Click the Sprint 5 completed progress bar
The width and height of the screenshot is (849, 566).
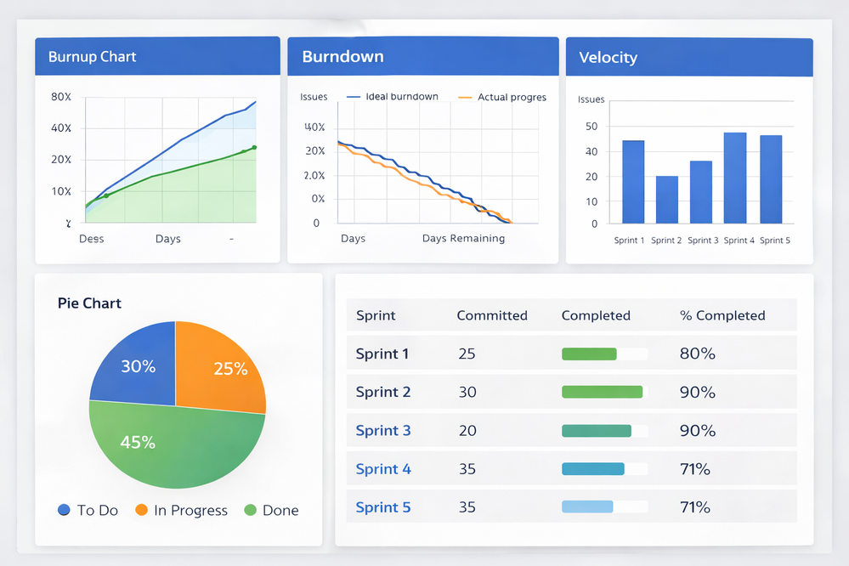pos(604,507)
